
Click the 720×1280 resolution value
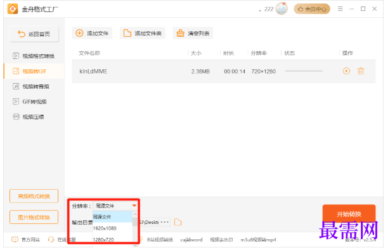coord(263,72)
